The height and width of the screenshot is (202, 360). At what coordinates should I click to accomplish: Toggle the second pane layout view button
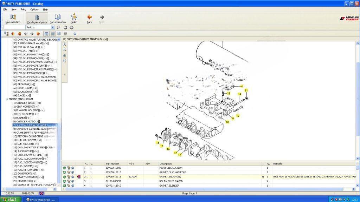click(x=53, y=34)
